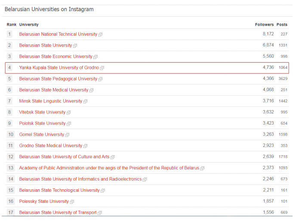
Task: Follow the Polotsk State University link
Action: (42, 123)
